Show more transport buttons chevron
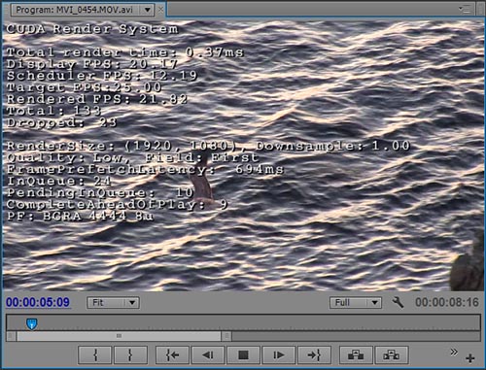This screenshot has height=370, width=486. point(454,352)
